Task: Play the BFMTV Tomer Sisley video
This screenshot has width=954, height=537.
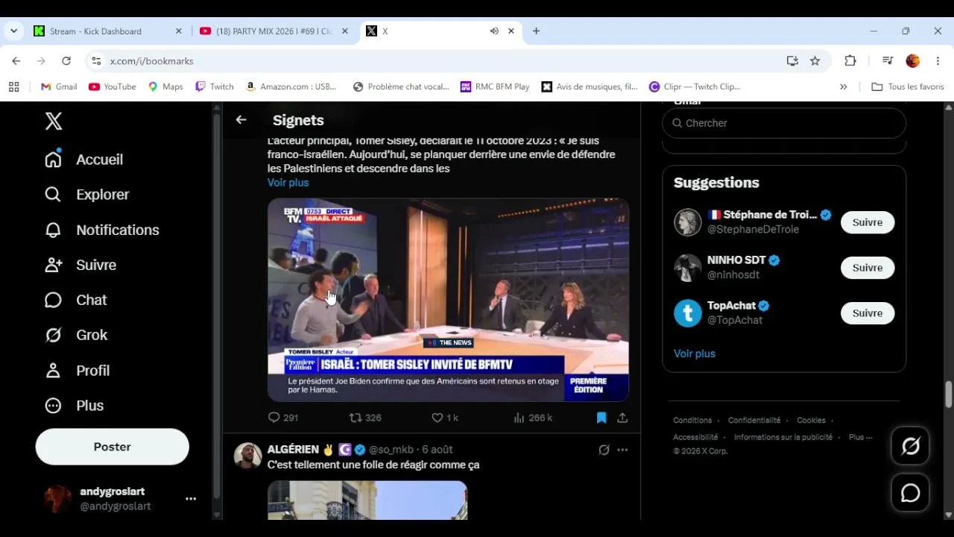Action: coord(448,300)
